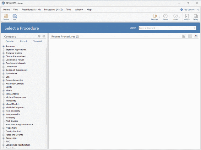Collapse the ribbon with double chevron
201x150 pixels.
(198, 10)
